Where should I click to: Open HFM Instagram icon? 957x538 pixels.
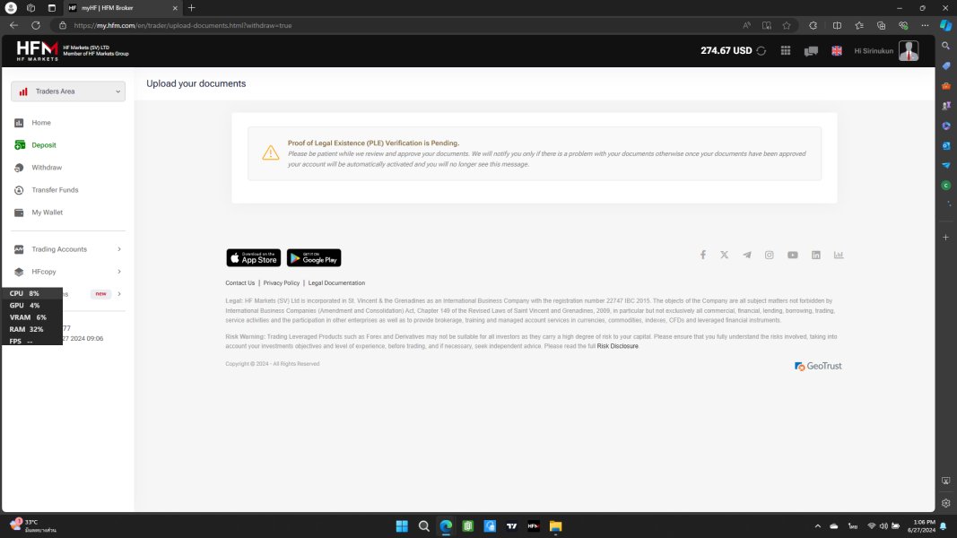click(x=769, y=255)
